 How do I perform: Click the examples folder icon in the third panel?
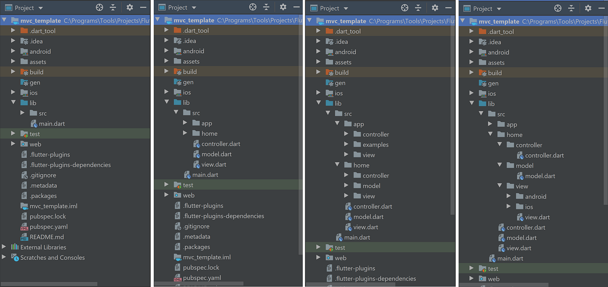(357, 144)
